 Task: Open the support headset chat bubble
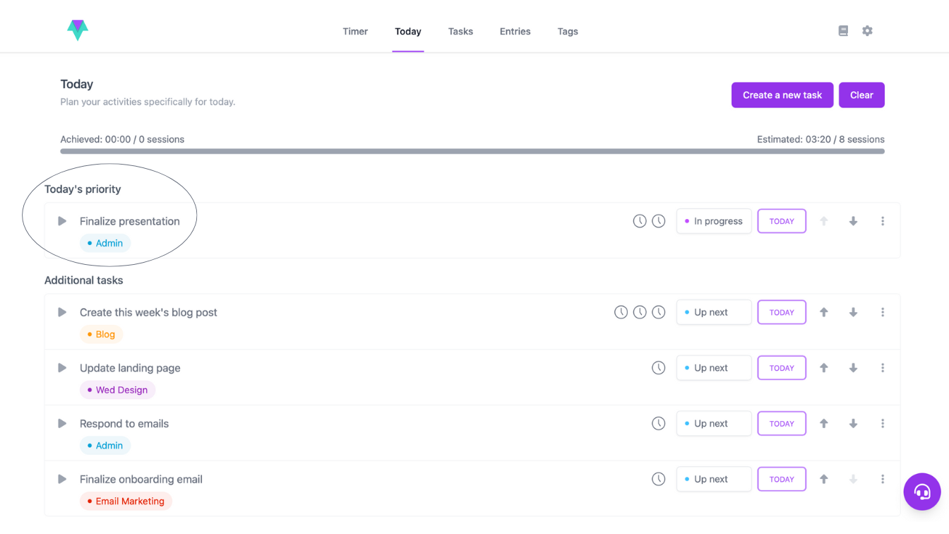921,492
